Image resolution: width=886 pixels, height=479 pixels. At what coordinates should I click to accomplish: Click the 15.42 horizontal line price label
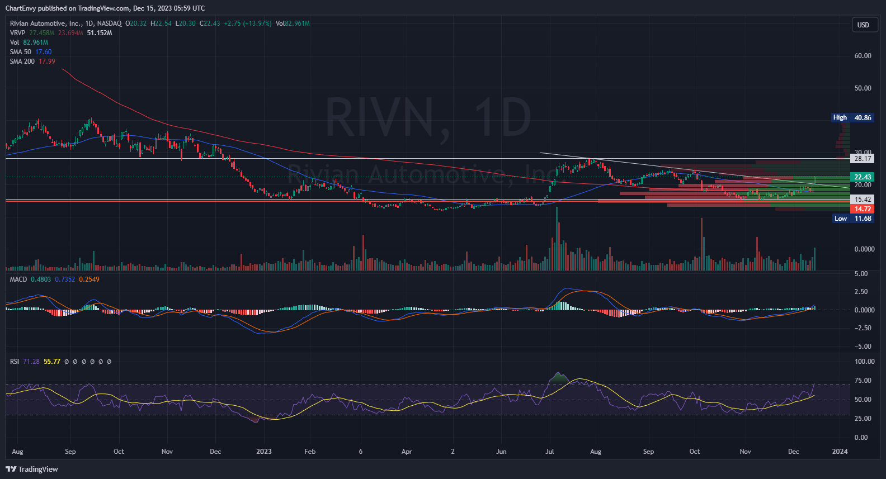863,200
